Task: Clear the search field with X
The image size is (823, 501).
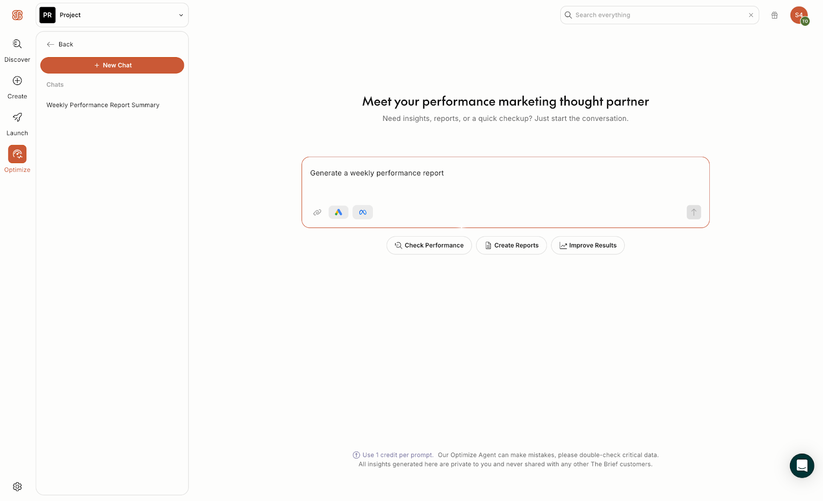Action: coord(751,15)
